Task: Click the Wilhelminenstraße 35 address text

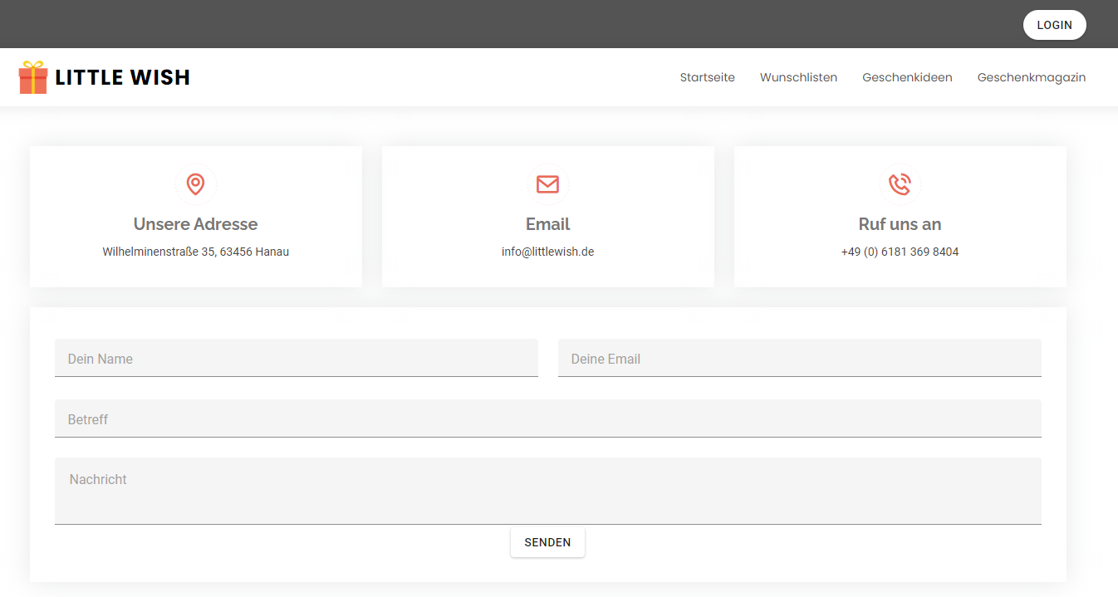Action: coord(195,252)
